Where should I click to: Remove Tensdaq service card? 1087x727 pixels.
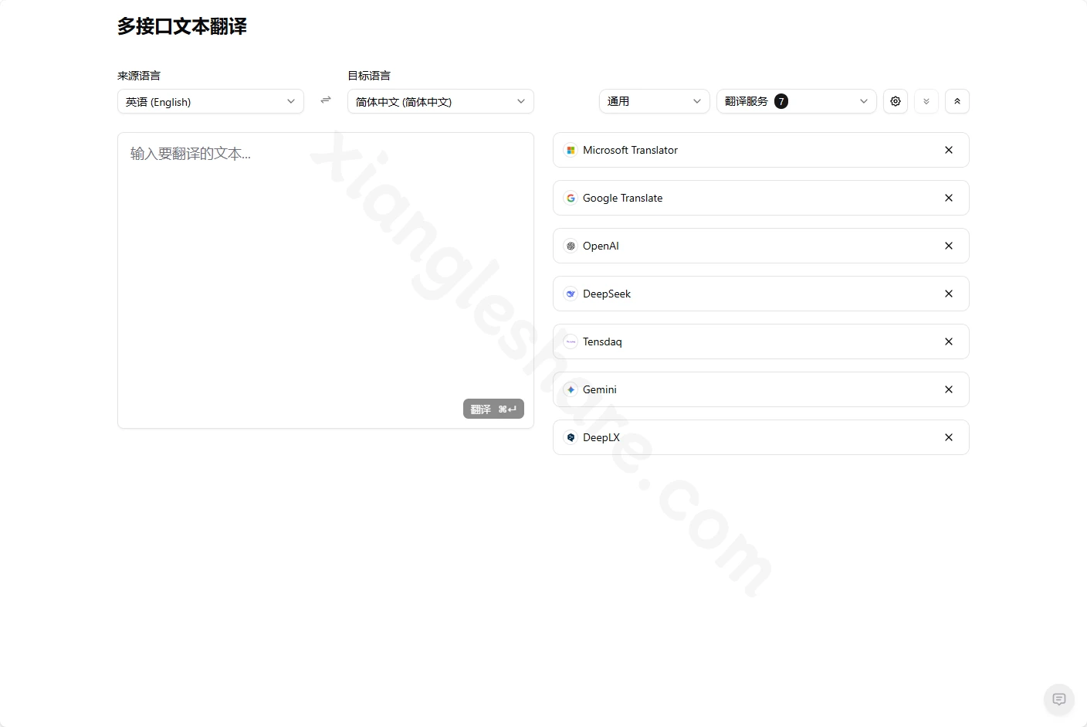point(949,341)
